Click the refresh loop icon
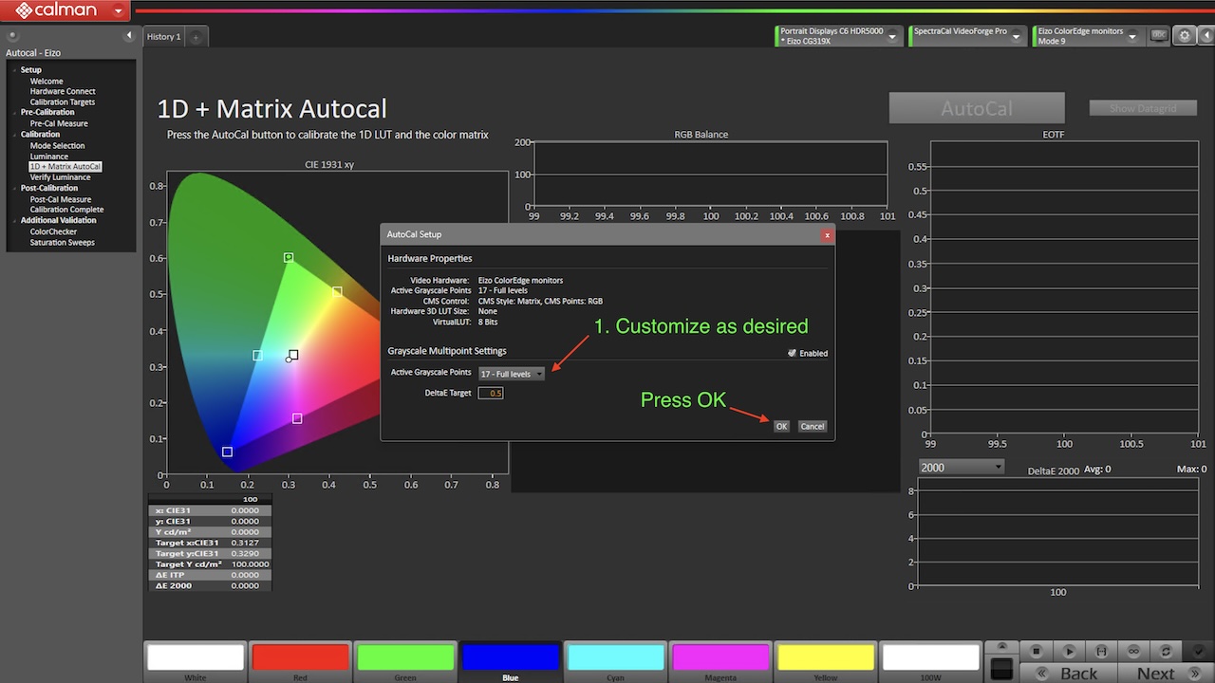1215x683 pixels. pyautogui.click(x=1166, y=652)
